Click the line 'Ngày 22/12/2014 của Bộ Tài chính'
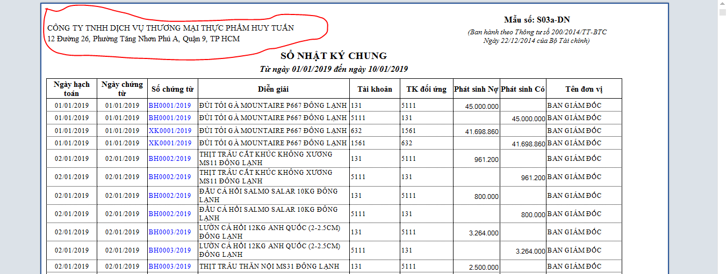 click(x=536, y=41)
